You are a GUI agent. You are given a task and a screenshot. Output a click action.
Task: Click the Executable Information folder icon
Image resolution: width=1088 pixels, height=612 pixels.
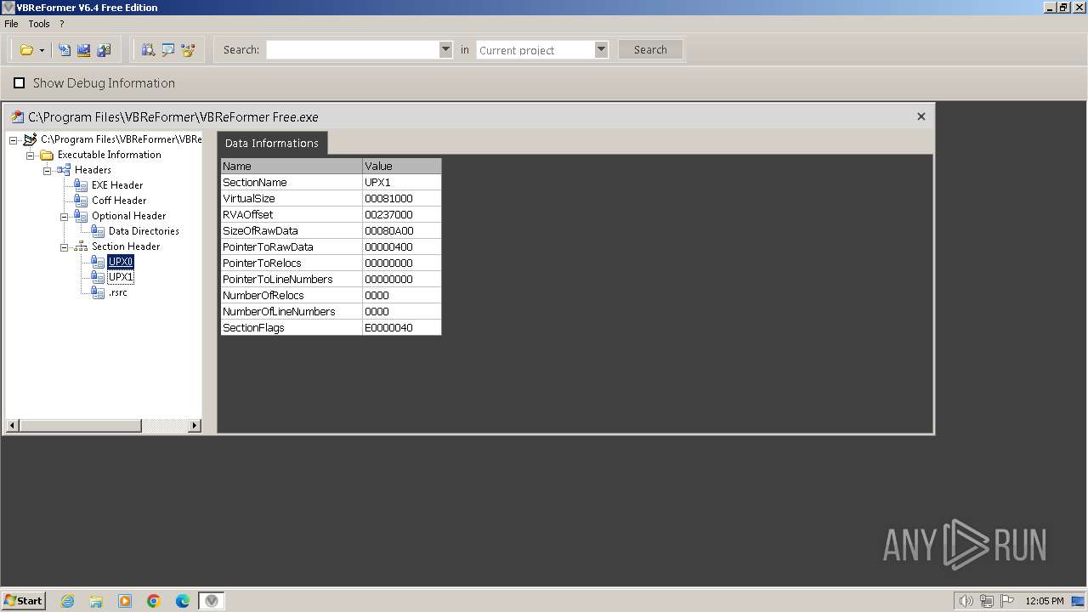coord(47,155)
